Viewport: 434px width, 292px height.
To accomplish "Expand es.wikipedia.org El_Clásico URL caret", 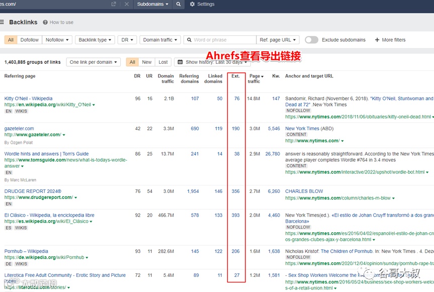I will tap(91, 222).
